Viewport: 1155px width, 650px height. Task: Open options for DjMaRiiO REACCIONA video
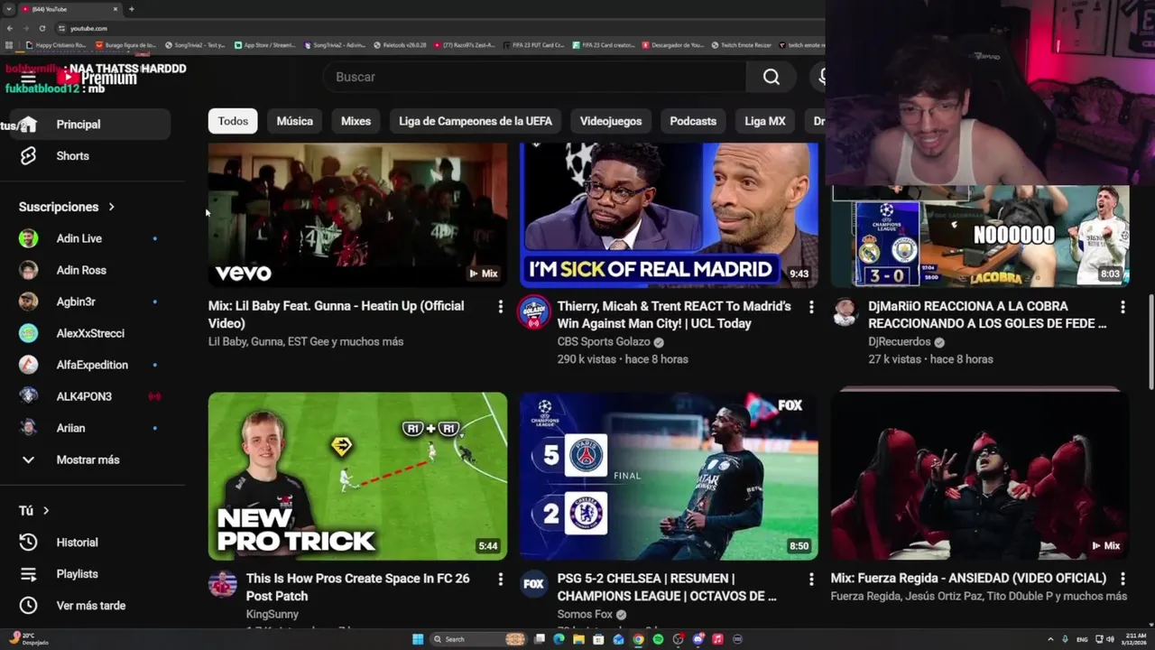click(x=1123, y=307)
